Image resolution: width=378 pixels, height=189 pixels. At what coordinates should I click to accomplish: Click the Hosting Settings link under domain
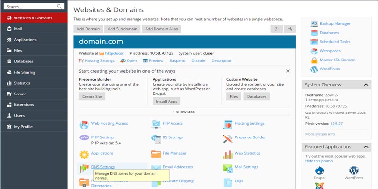pyautogui.click(x=100, y=61)
